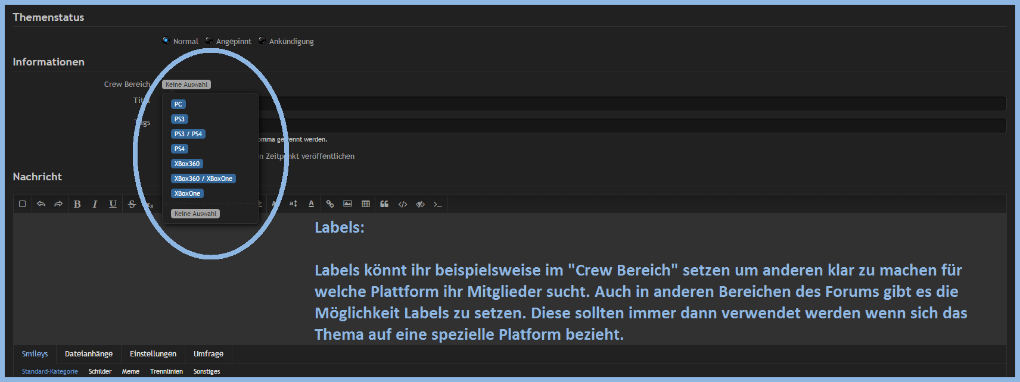The height and width of the screenshot is (382, 1020).
Task: Add a quote block
Action: 384,204
